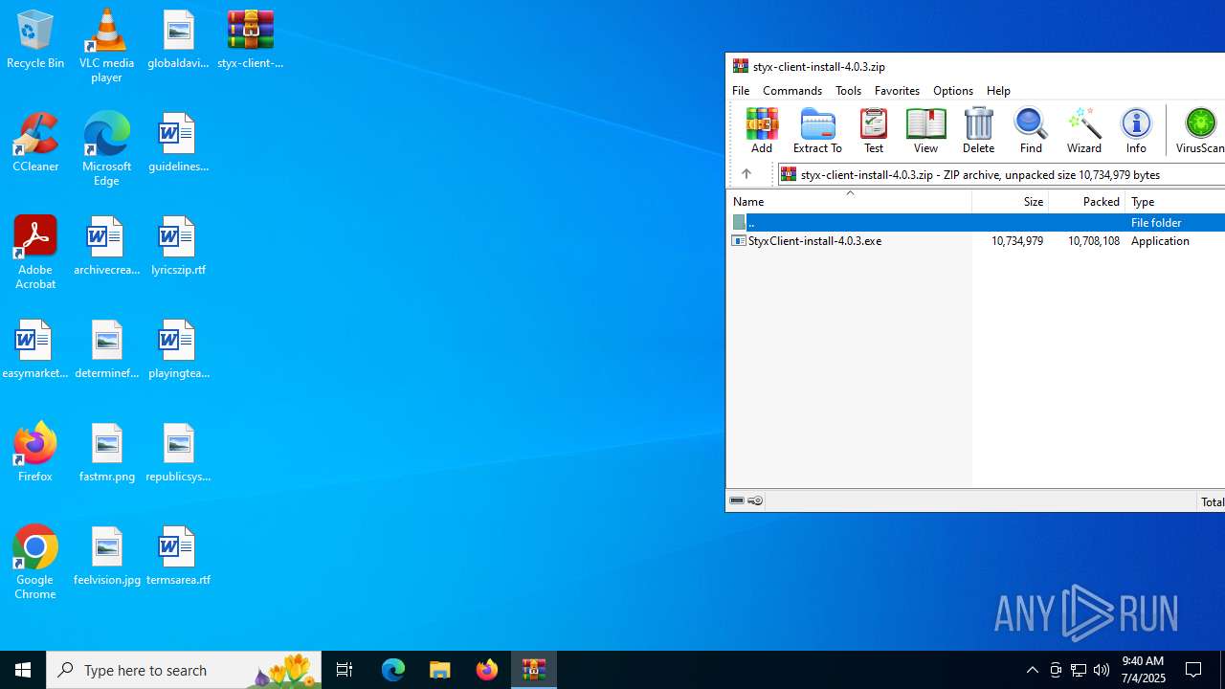This screenshot has height=689, width=1225.
Task: Open the Options menu
Action: (x=953, y=90)
